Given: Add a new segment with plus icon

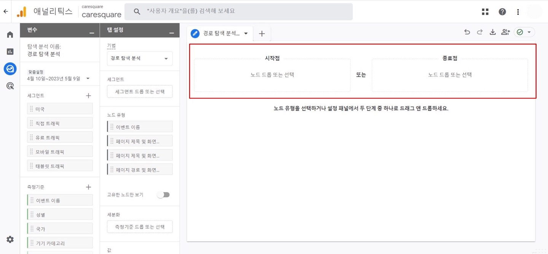Looking at the screenshot, I should [88, 96].
